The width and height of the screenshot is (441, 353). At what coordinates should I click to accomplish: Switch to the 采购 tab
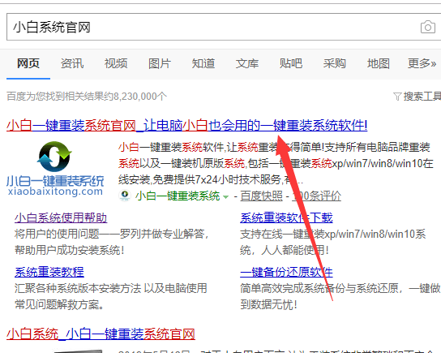point(335,63)
